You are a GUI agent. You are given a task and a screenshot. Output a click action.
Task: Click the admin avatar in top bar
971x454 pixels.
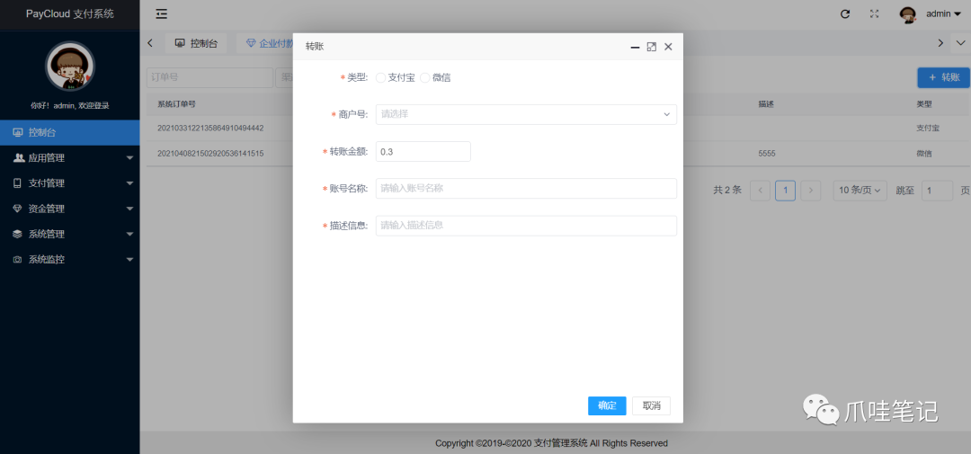click(908, 15)
